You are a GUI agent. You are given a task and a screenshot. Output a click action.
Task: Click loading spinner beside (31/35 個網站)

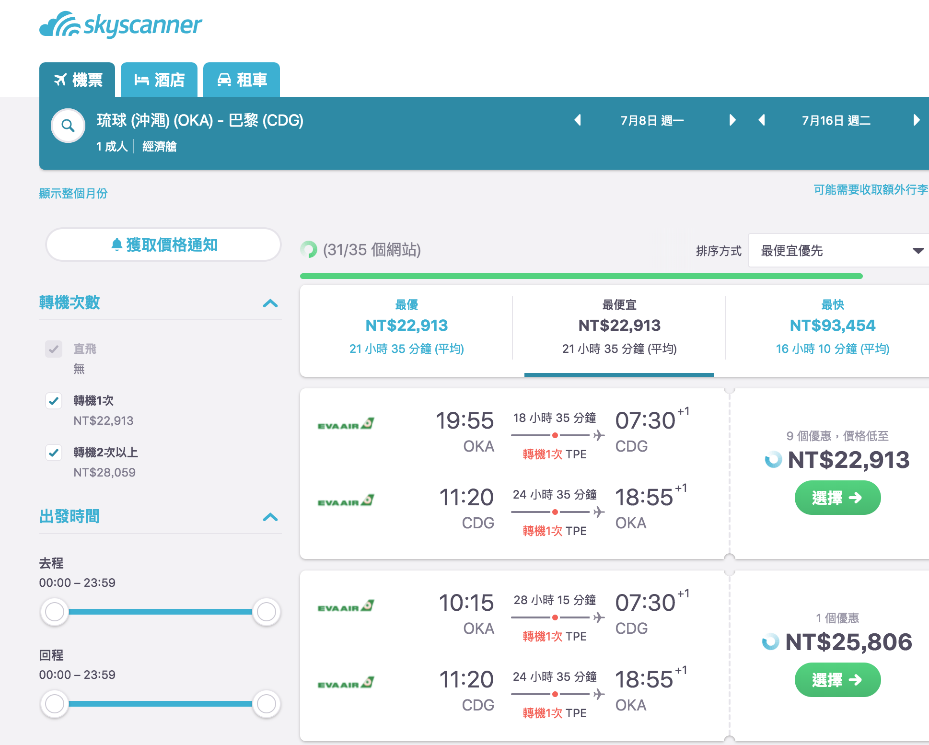coord(309,249)
